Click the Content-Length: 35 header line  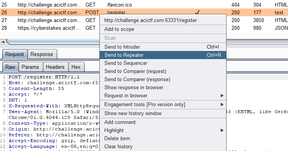tap(36, 88)
